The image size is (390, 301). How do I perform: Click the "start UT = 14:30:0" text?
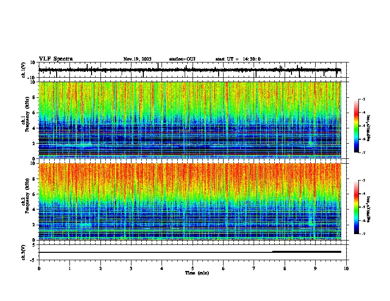pos(238,59)
